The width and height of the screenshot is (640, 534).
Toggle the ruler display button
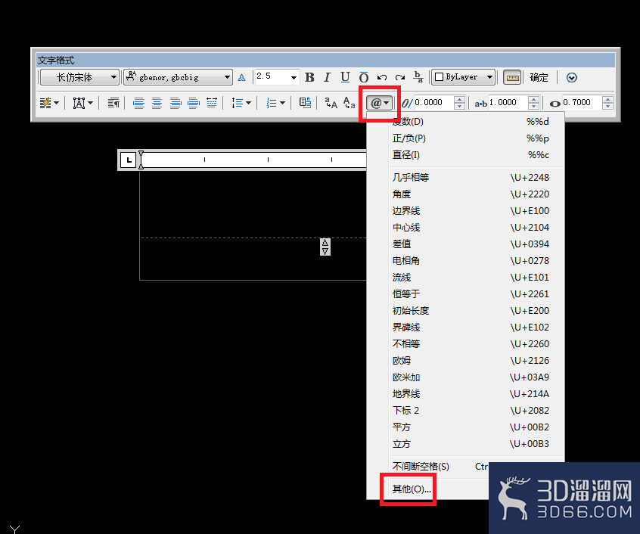512,77
